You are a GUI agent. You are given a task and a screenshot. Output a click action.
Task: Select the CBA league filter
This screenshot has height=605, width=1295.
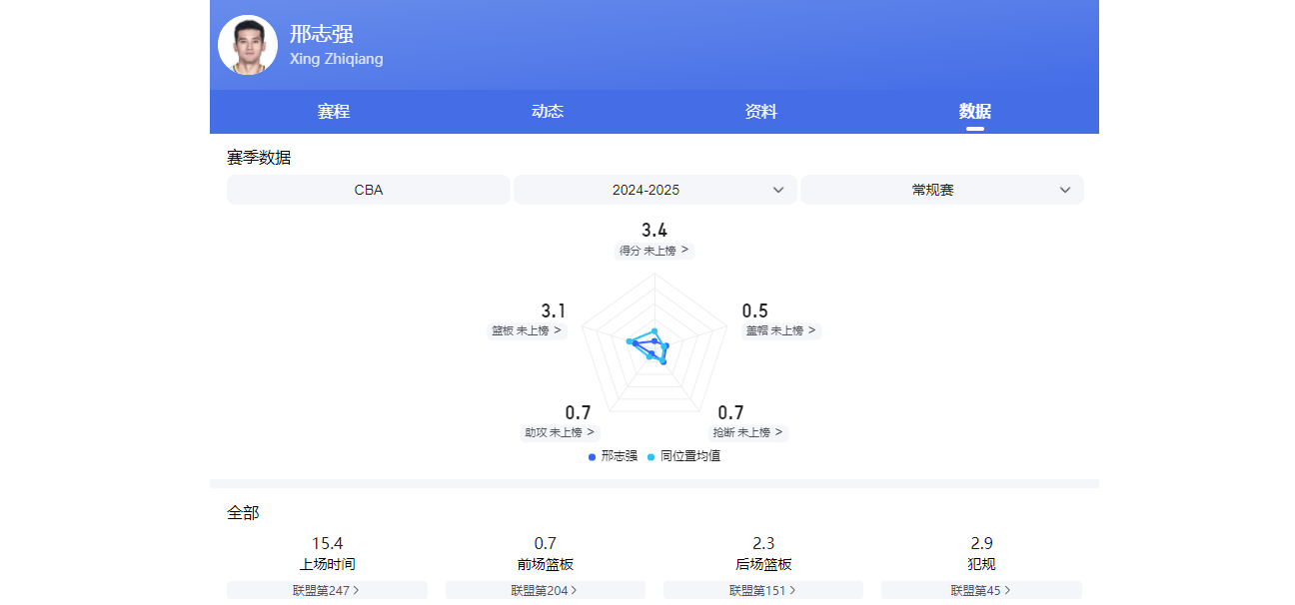click(369, 190)
